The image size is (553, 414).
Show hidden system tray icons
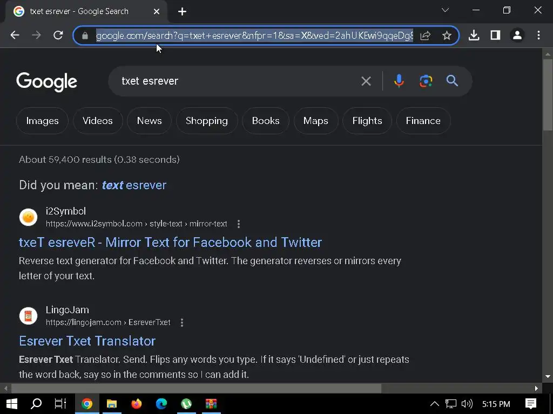pyautogui.click(x=435, y=404)
